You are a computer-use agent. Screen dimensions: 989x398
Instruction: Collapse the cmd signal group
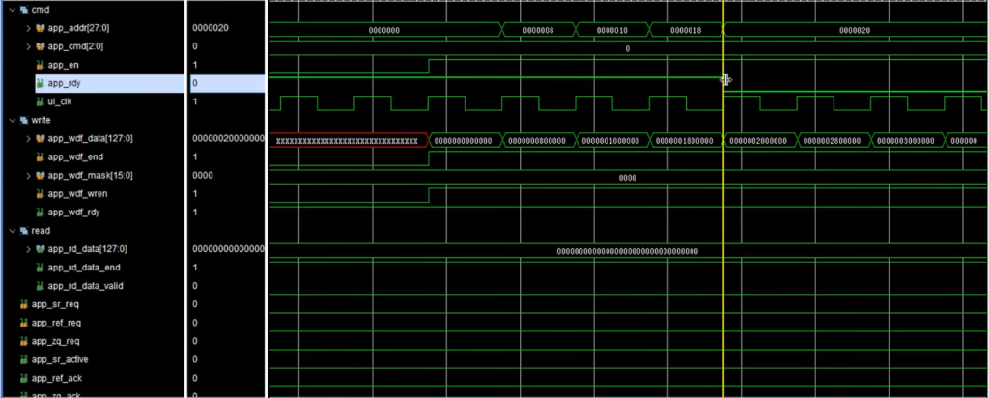pyautogui.click(x=13, y=10)
